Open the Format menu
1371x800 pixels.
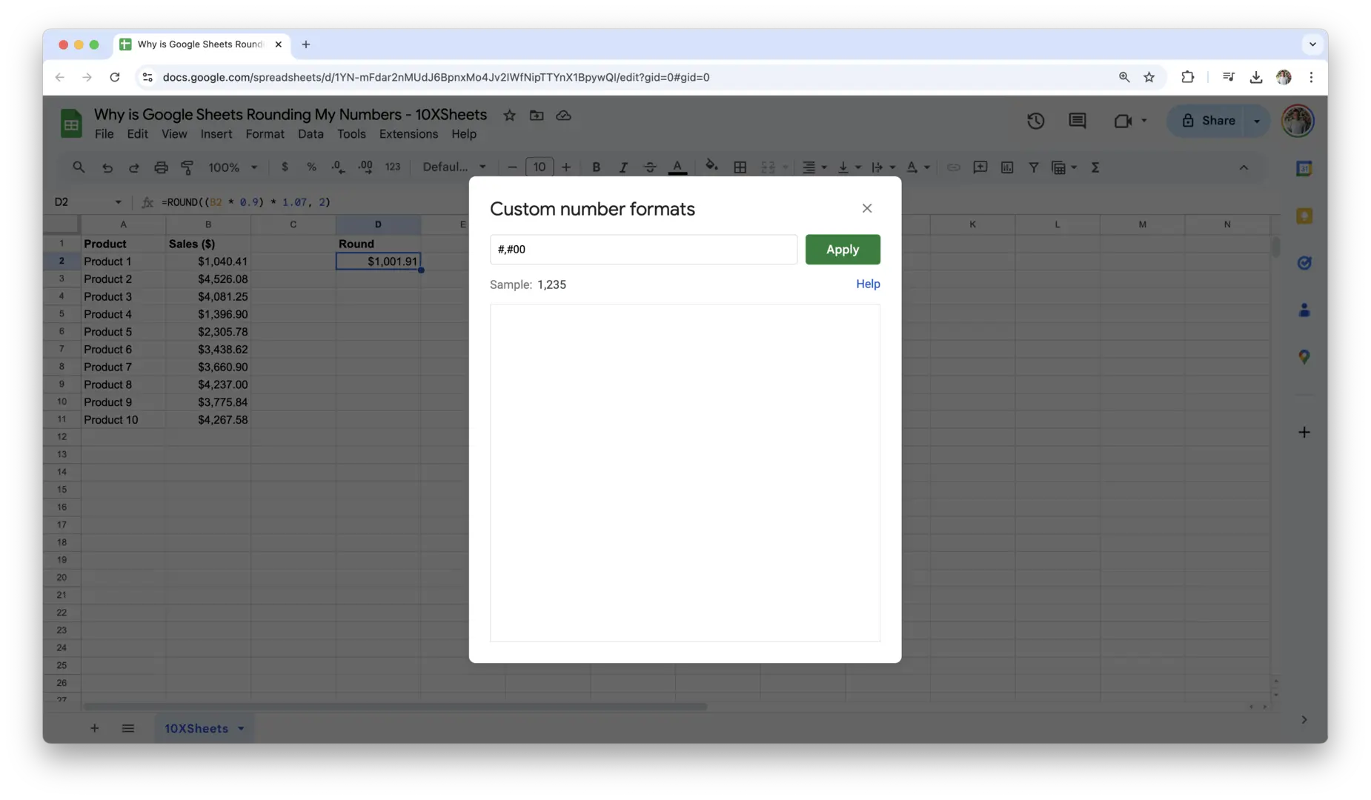[265, 134]
